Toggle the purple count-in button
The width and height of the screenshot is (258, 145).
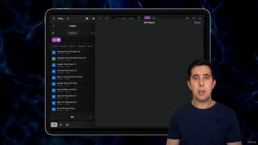click(147, 18)
